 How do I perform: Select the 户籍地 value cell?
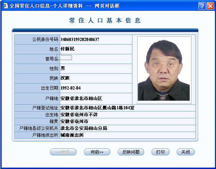pyautogui.click(x=95, y=98)
